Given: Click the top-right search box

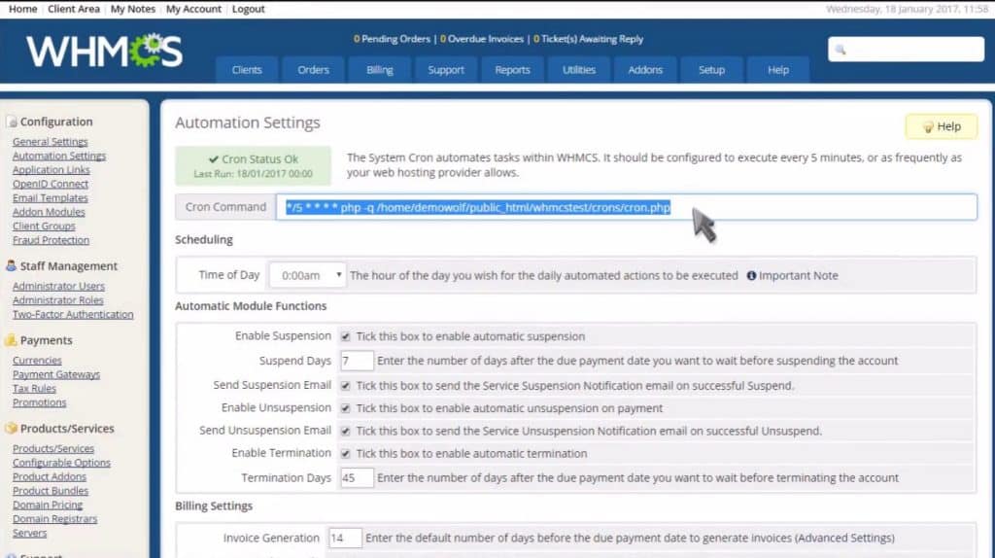Looking at the screenshot, I should tap(906, 50).
